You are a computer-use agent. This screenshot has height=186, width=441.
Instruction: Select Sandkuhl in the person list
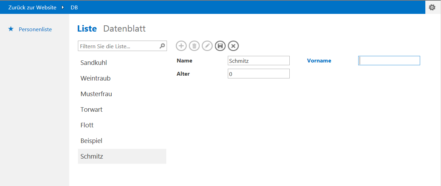pos(94,63)
